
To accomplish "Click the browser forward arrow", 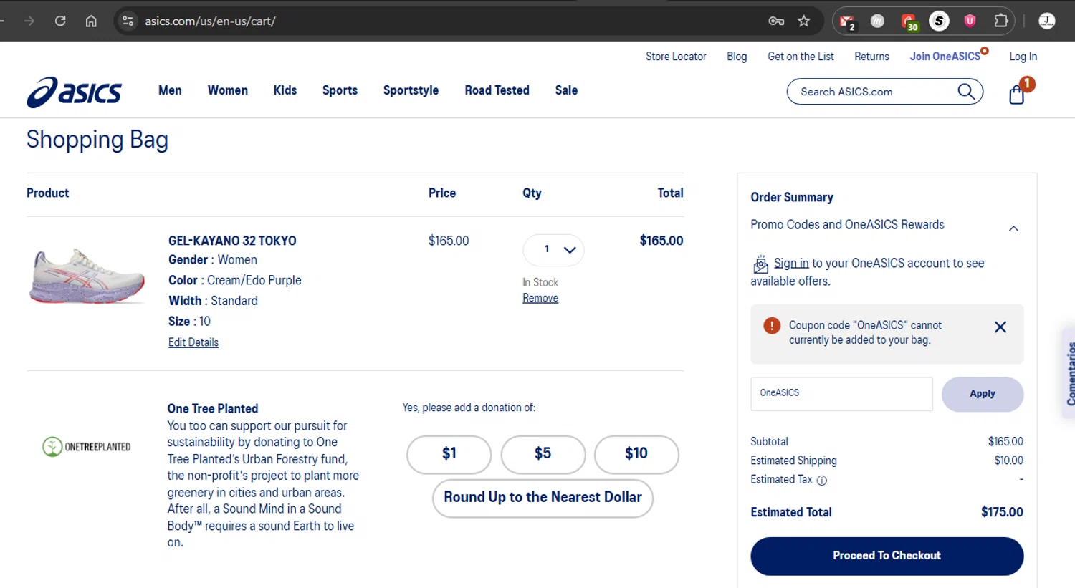I will click(29, 21).
